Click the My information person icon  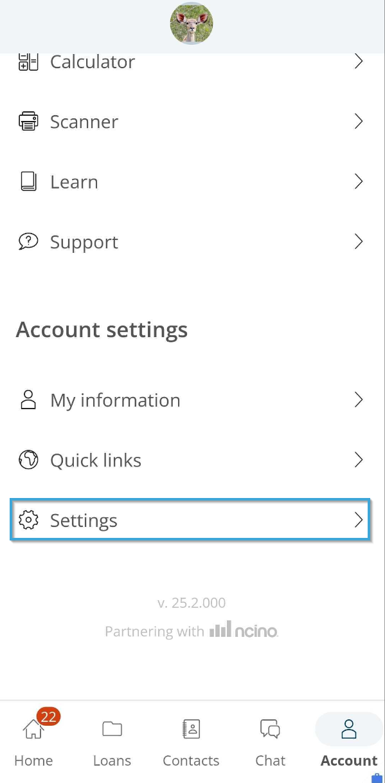pyautogui.click(x=28, y=400)
